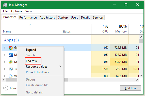Image resolution: width=145 pixels, height=96 pixels.
Task: Click the paint-style app icon in third row
Action: click(11, 62)
